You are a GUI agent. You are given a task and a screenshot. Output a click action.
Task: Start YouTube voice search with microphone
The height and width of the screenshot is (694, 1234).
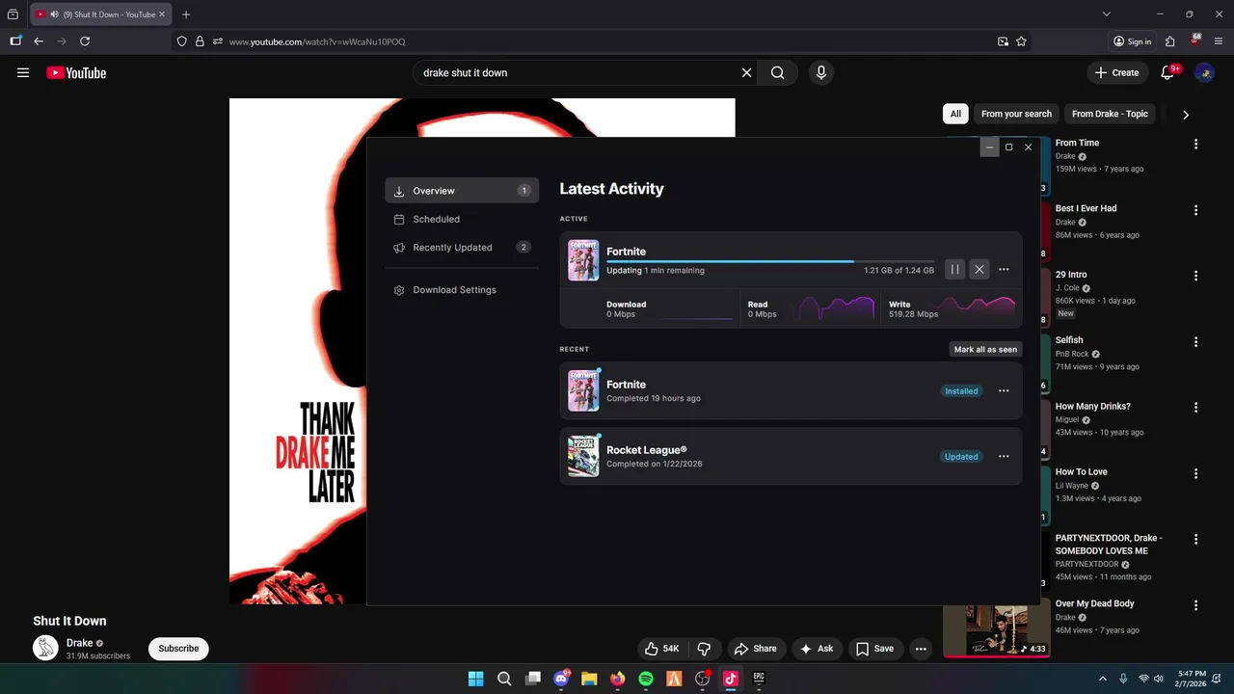821,72
